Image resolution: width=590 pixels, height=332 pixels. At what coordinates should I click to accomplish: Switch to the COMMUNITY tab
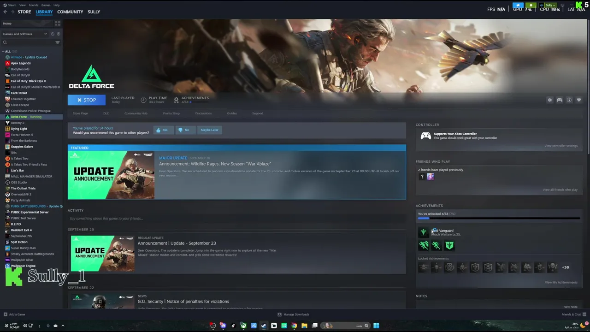coord(70,12)
